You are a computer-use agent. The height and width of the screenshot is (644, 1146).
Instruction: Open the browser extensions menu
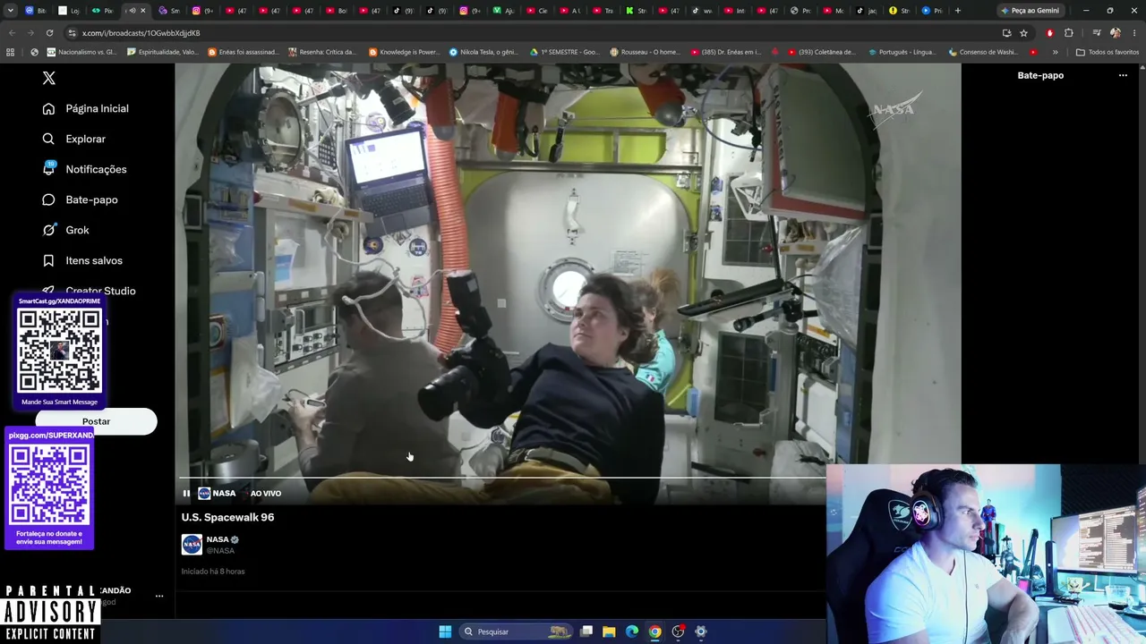(x=1069, y=33)
